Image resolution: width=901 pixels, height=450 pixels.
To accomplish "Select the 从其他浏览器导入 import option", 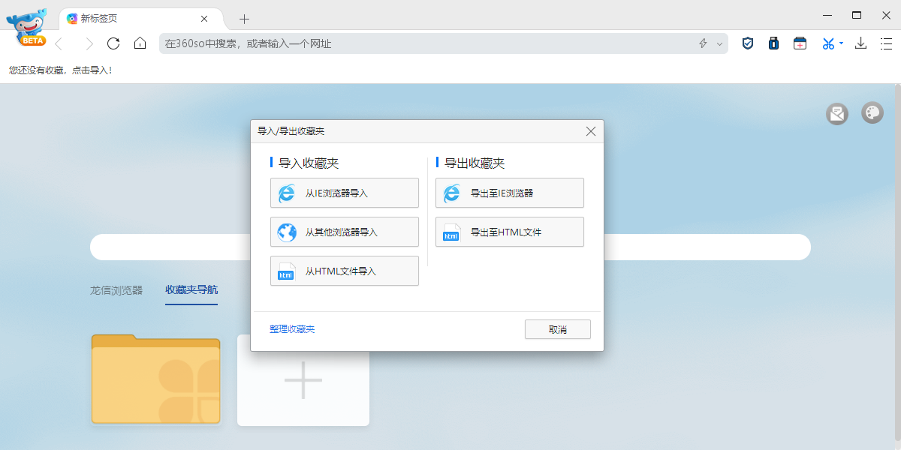I will pos(344,232).
